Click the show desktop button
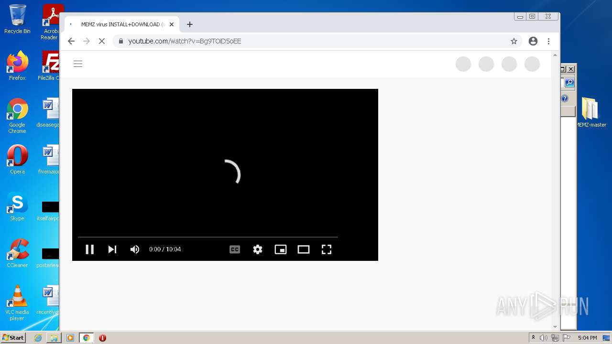The width and height of the screenshot is (612, 344). 607,338
